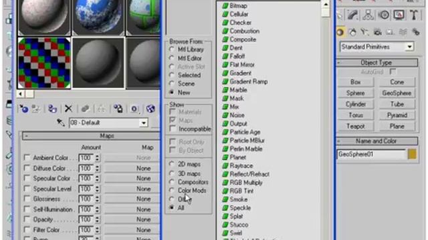Select the Lights category icon
This screenshot has height=240, width=428.
click(x=364, y=33)
